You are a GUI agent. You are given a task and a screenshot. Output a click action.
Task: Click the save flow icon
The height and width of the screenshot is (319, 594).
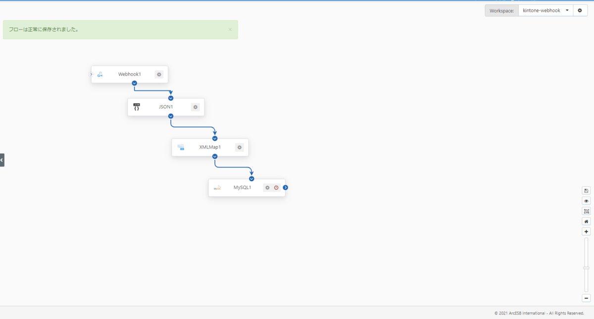(x=587, y=191)
